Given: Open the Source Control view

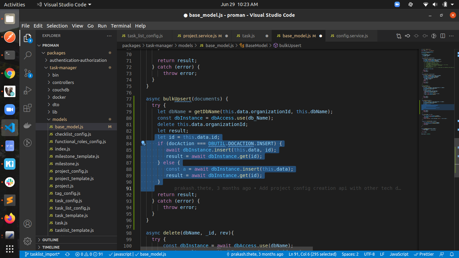Looking at the screenshot, I should [28, 73].
